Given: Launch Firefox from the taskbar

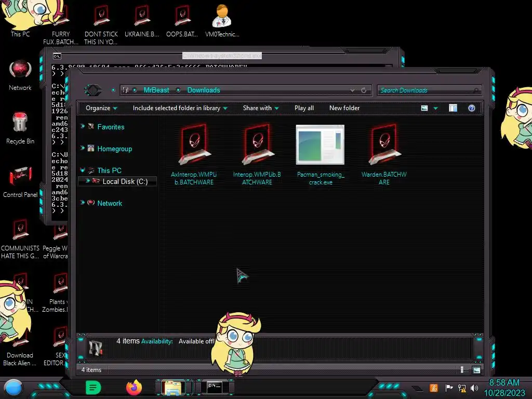Looking at the screenshot, I should (134, 388).
